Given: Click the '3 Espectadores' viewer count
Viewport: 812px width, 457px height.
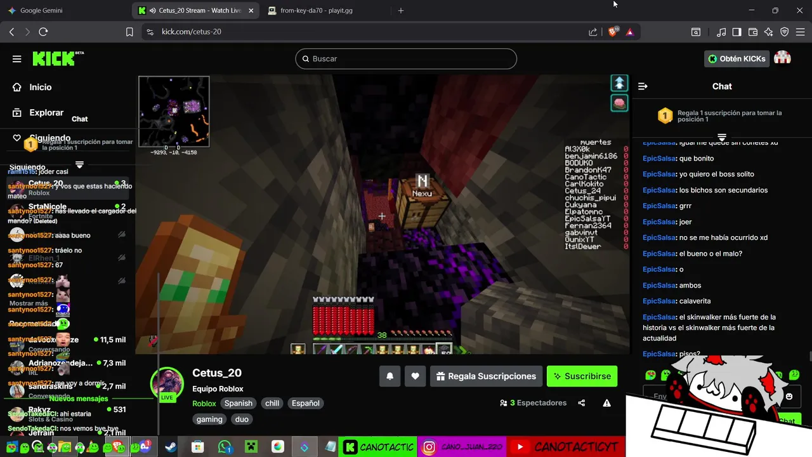Looking at the screenshot, I should click(533, 403).
